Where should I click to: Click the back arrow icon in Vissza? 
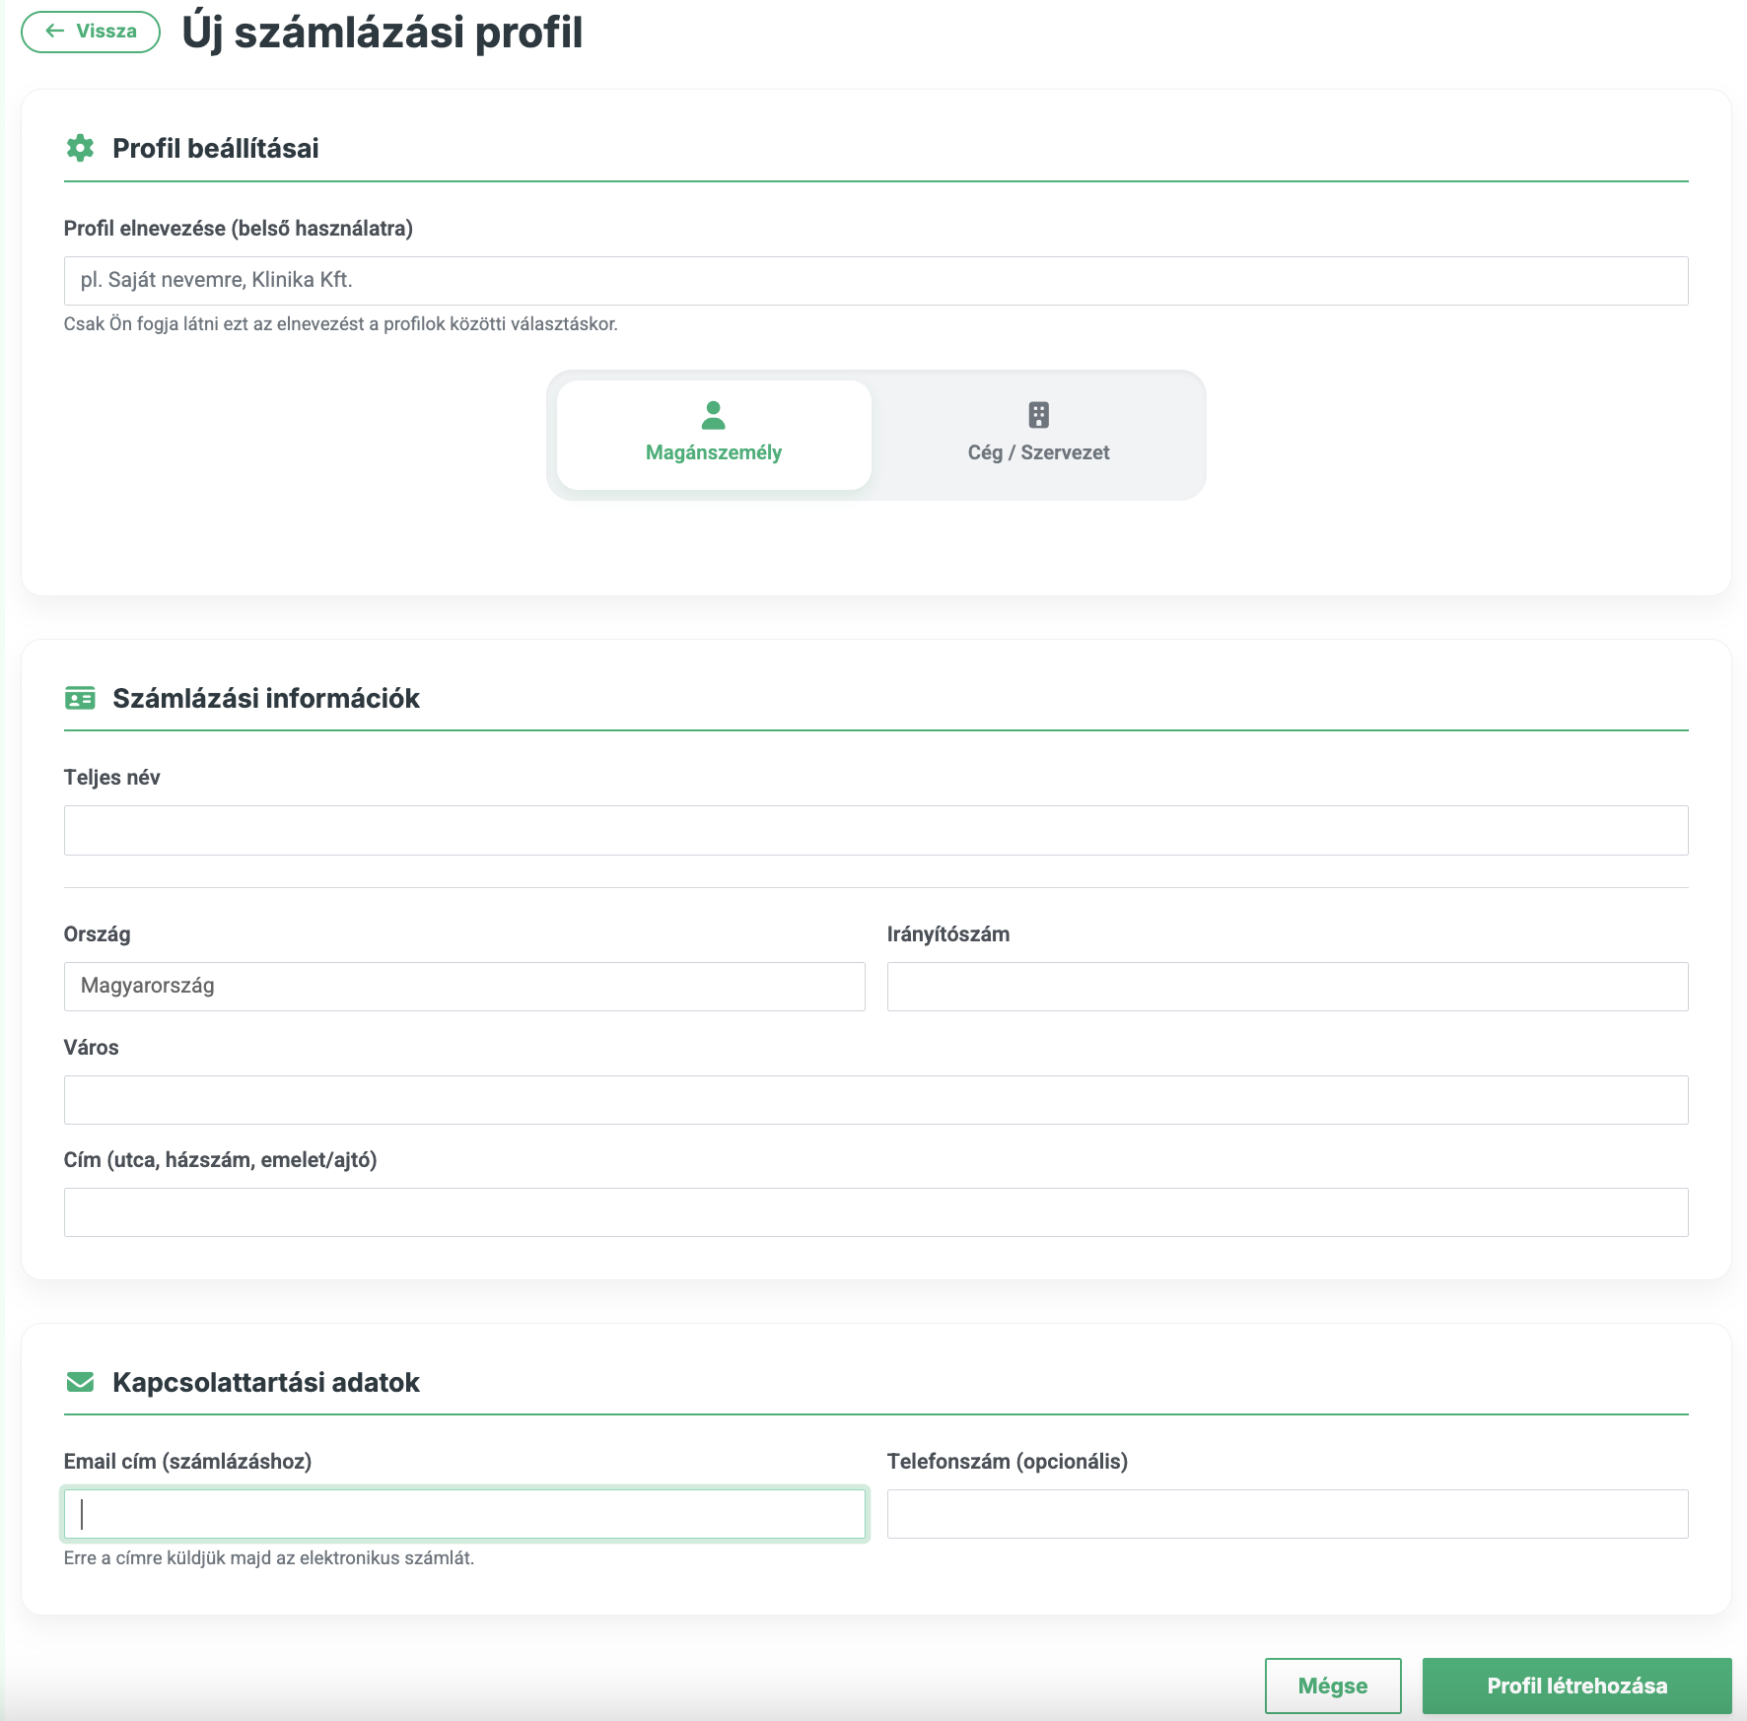(x=55, y=31)
